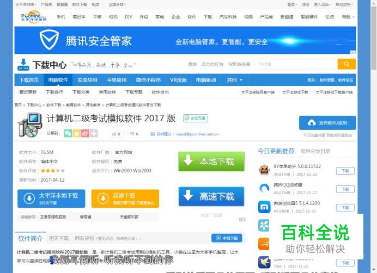The image size is (377, 273).
Task: Click the bird app icon in the recommendation list
Action: click(264, 262)
